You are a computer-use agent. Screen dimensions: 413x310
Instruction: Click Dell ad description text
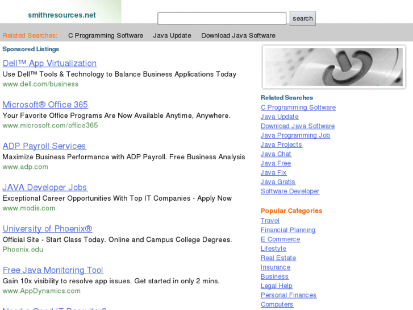(119, 75)
